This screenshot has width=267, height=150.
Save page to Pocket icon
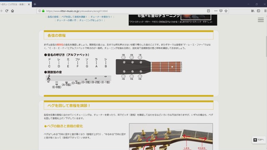click(221, 11)
